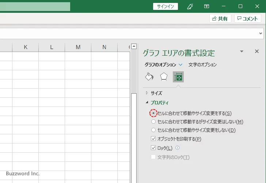266x183 pixels.
Task: Select セルに合わせて移動やサイズ変更をする option
Action: click(153, 113)
